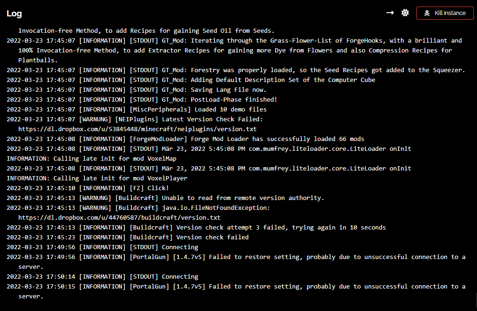Click the Buildcraft version check failed entry
This screenshot has height=311, width=477.
pos(141,237)
